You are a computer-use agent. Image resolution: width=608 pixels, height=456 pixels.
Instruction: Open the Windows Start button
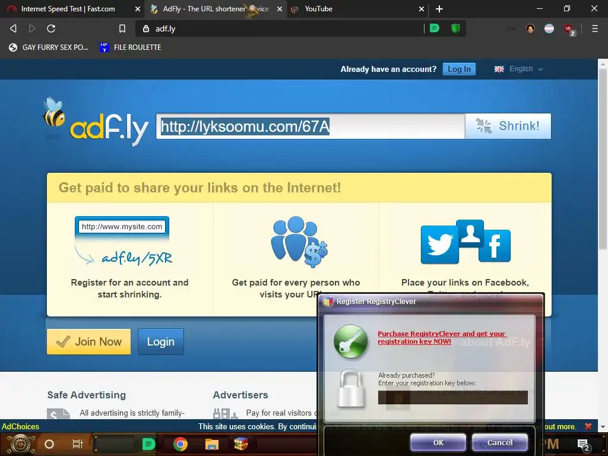pyautogui.click(x=21, y=444)
